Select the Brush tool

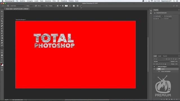tap(2, 28)
